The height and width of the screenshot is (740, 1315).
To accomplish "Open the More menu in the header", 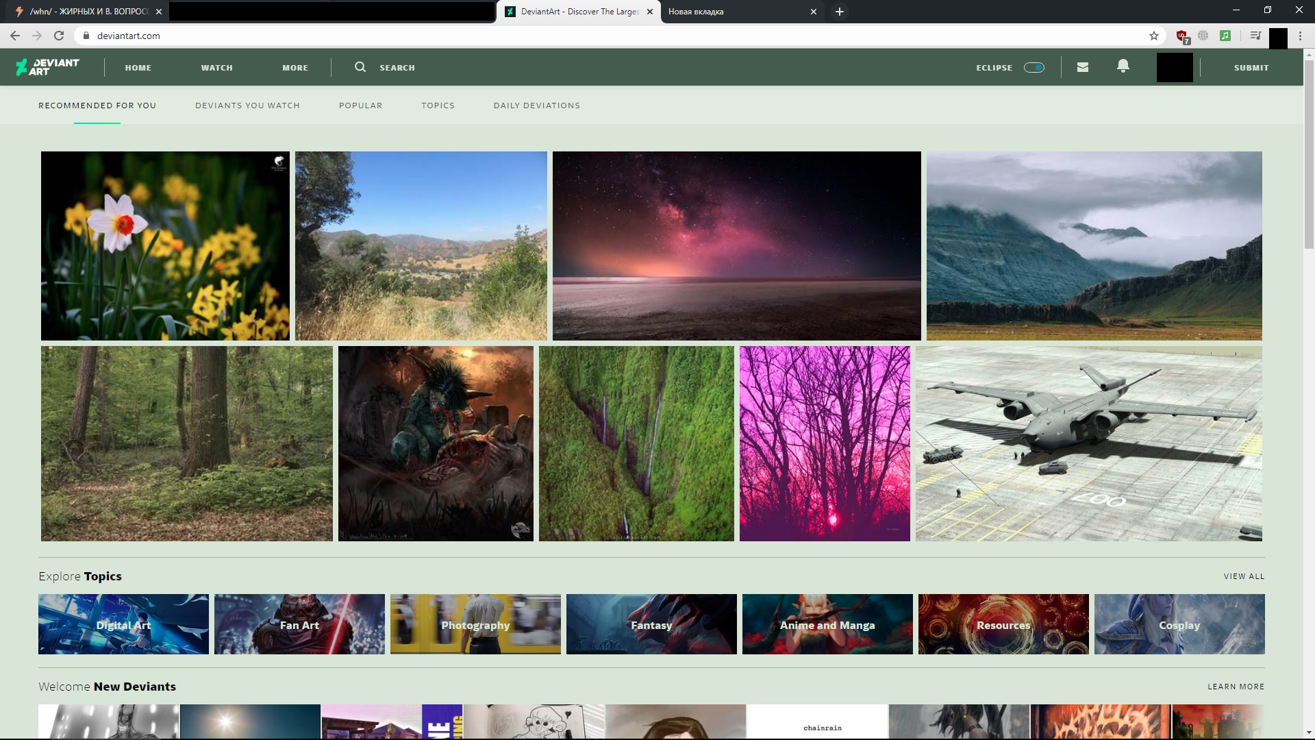I will tap(295, 68).
